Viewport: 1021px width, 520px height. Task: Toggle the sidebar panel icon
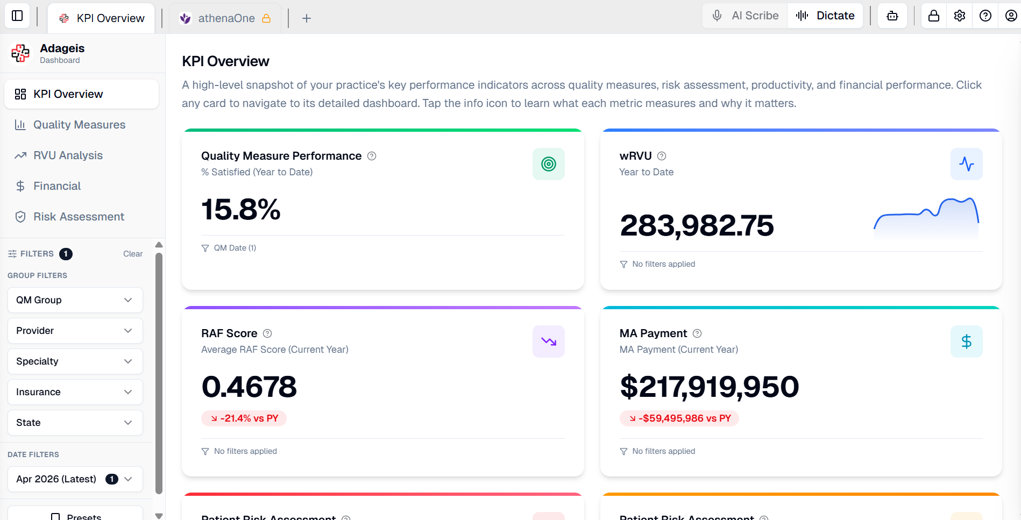tap(17, 16)
